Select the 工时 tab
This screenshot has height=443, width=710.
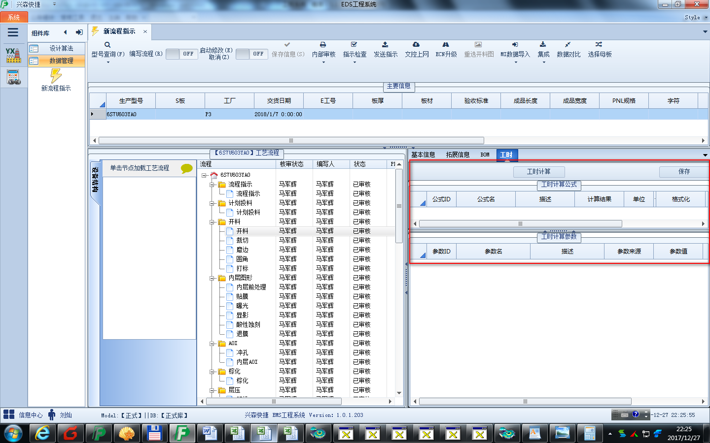[506, 155]
